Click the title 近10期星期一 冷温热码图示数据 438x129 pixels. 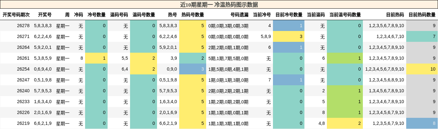pyautogui.click(x=219, y=4)
